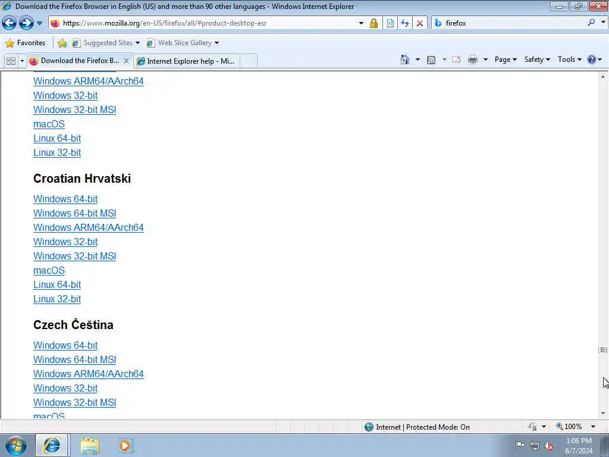The image size is (609, 457).
Task: Open the Page menu
Action: click(506, 60)
